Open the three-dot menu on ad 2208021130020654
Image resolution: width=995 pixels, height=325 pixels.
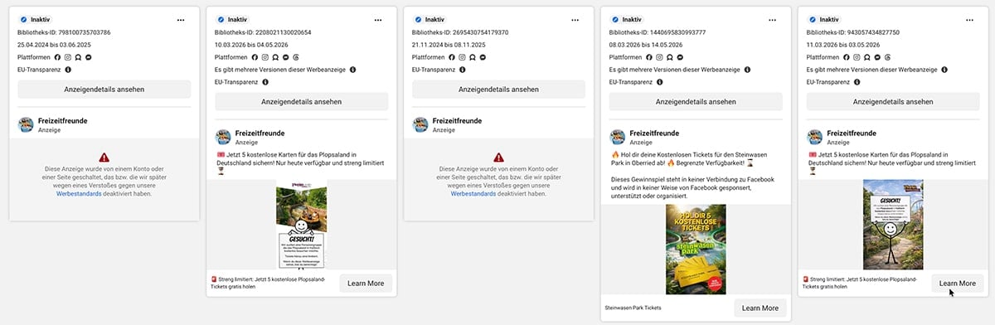378,19
